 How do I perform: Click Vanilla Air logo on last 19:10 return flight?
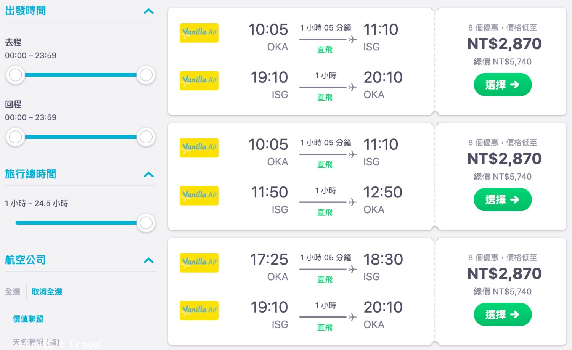click(x=199, y=310)
